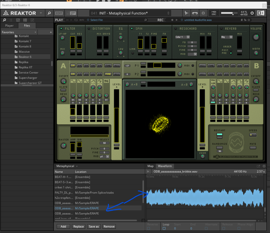The width and height of the screenshot is (270, 233).
Task: Open the recorder settings gear icon
Action: pos(249,20)
